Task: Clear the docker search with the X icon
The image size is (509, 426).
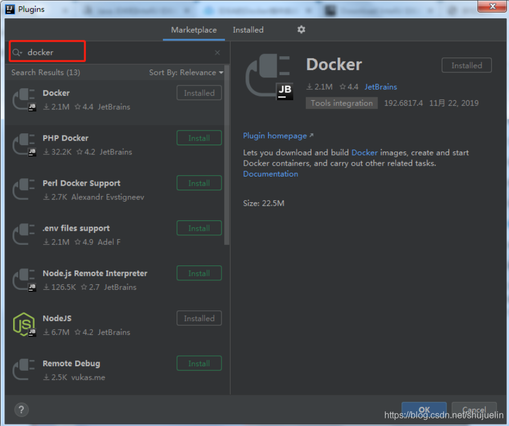Action: click(217, 52)
